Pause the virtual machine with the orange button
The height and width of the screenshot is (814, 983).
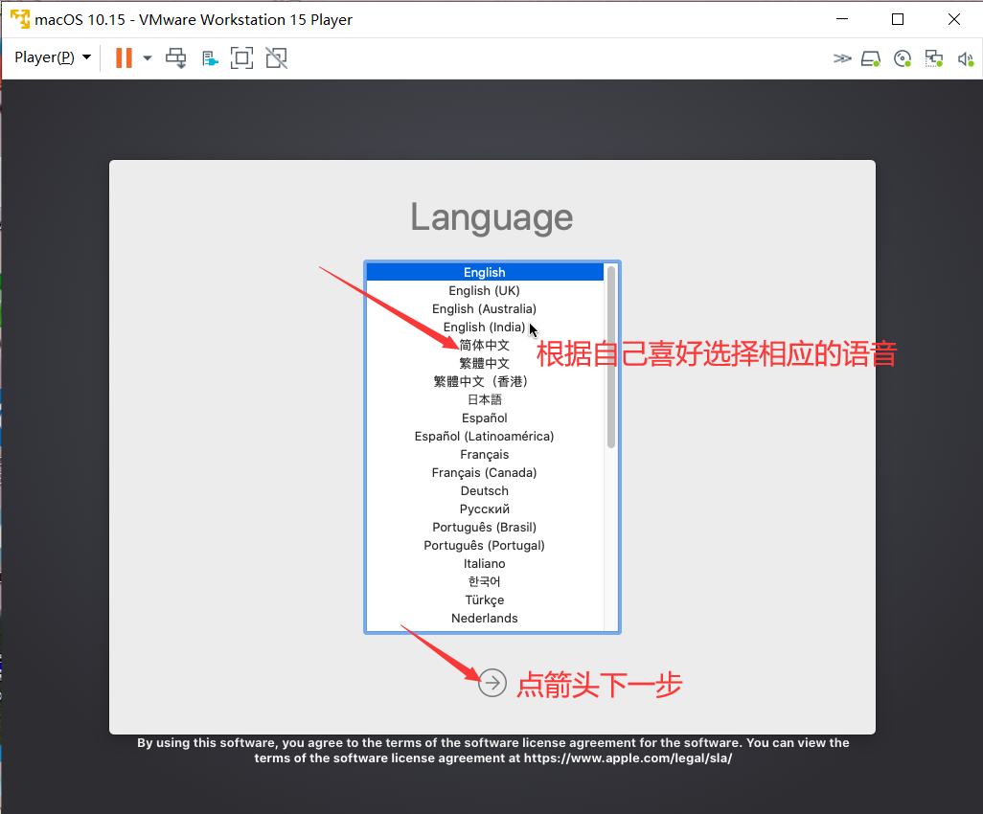pos(125,57)
